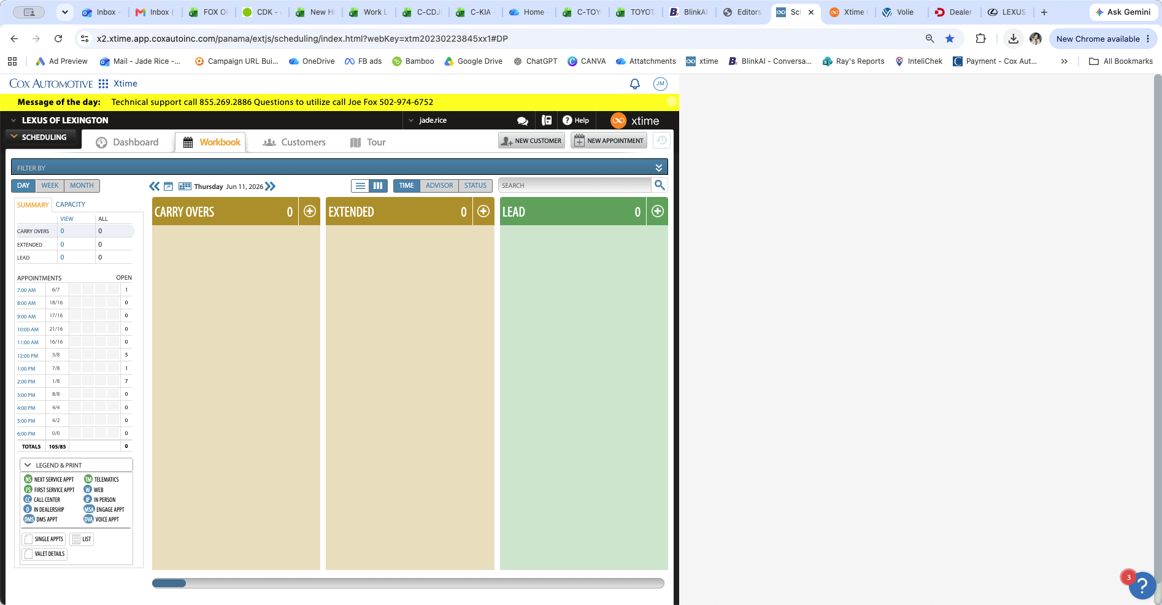Open 2:00 PM time slot link
This screenshot has width=1162, height=605.
click(x=26, y=382)
